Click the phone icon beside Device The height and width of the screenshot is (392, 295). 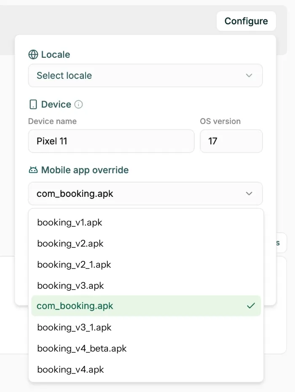pyautogui.click(x=33, y=104)
